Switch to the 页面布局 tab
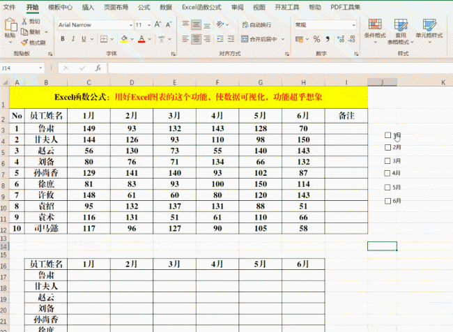 point(116,7)
